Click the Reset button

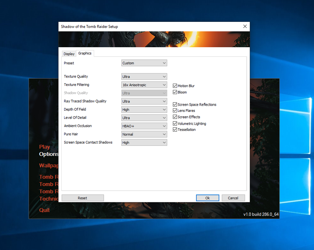click(83, 198)
